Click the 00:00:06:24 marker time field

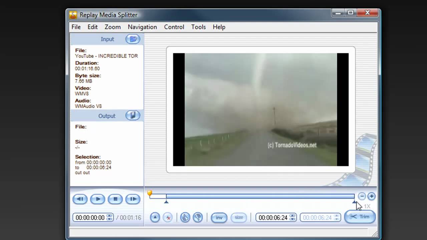(x=273, y=218)
